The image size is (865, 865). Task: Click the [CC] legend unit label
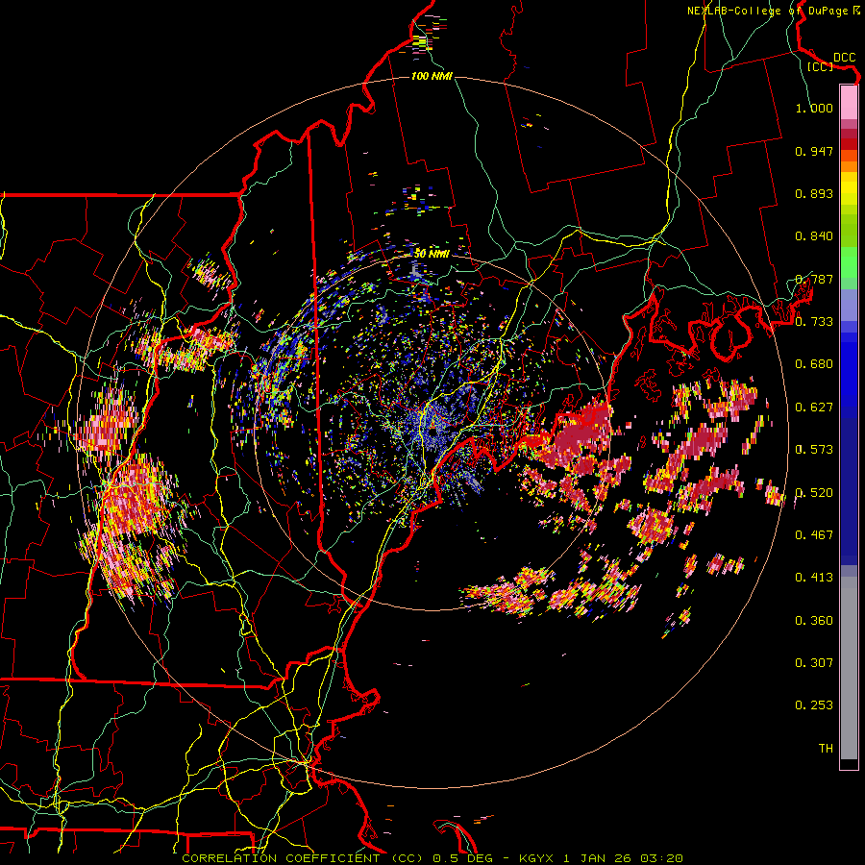click(x=820, y=66)
